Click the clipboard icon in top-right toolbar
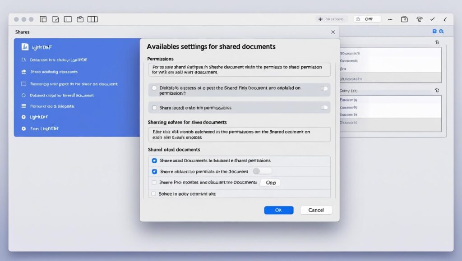The image size is (462, 261). [404, 19]
